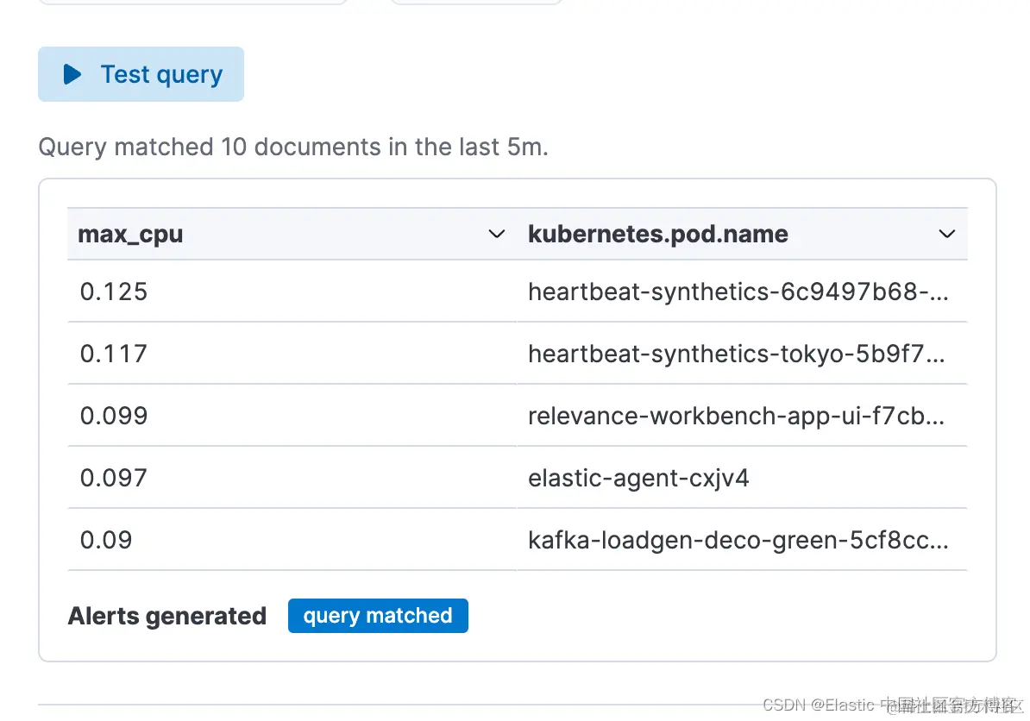The height and width of the screenshot is (721, 1030).
Task: Select the 0.097 value cell
Action: click(x=114, y=478)
